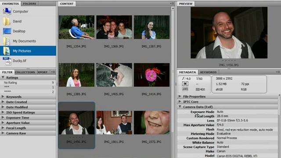281x158 pixels.
Task: Switch to the Favorites tab
Action: [11, 4]
